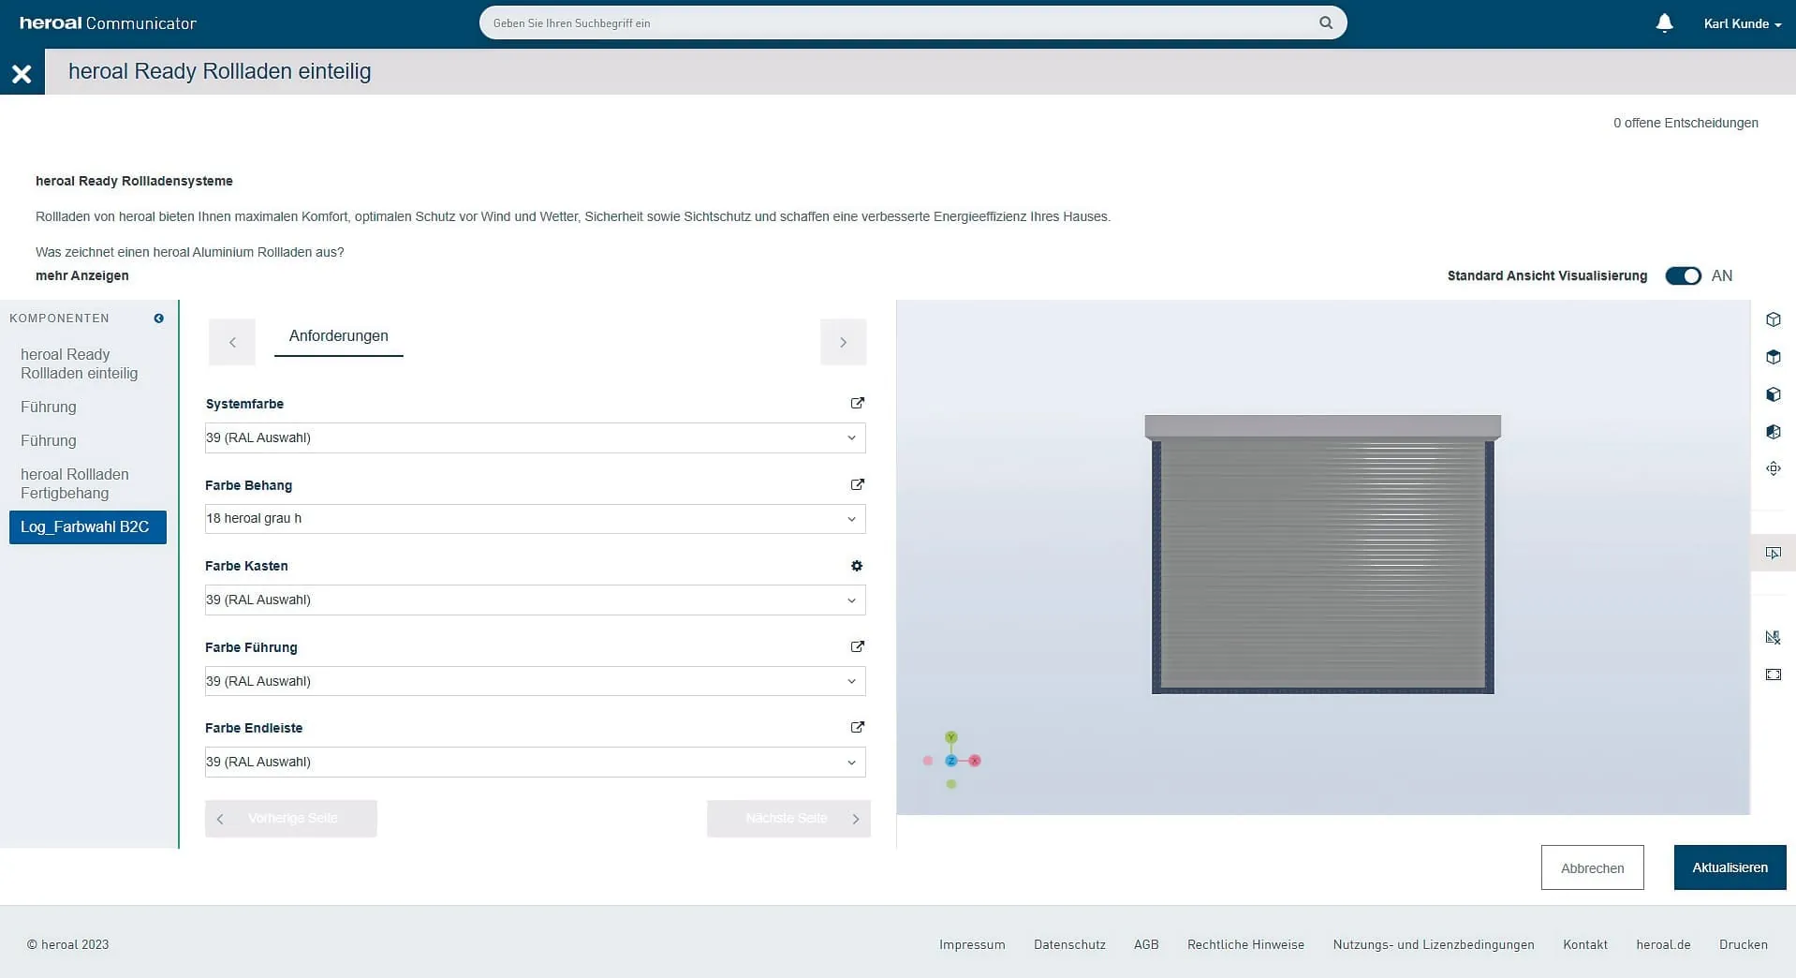The image size is (1796, 978).
Task: Click the hide measurements ruler icon
Action: [1773, 637]
